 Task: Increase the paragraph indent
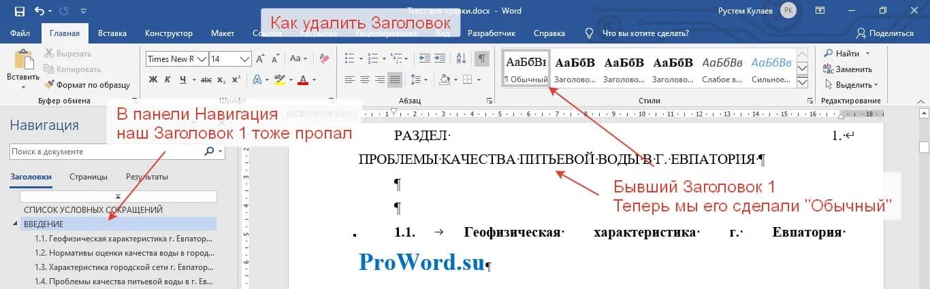coord(440,59)
